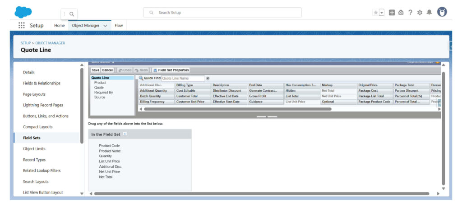Open the Setup gear icon
The height and width of the screenshot is (205, 462).
420,13
